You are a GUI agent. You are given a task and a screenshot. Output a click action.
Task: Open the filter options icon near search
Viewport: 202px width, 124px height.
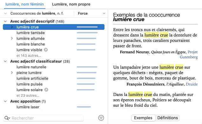pyautogui.click(x=101, y=118)
